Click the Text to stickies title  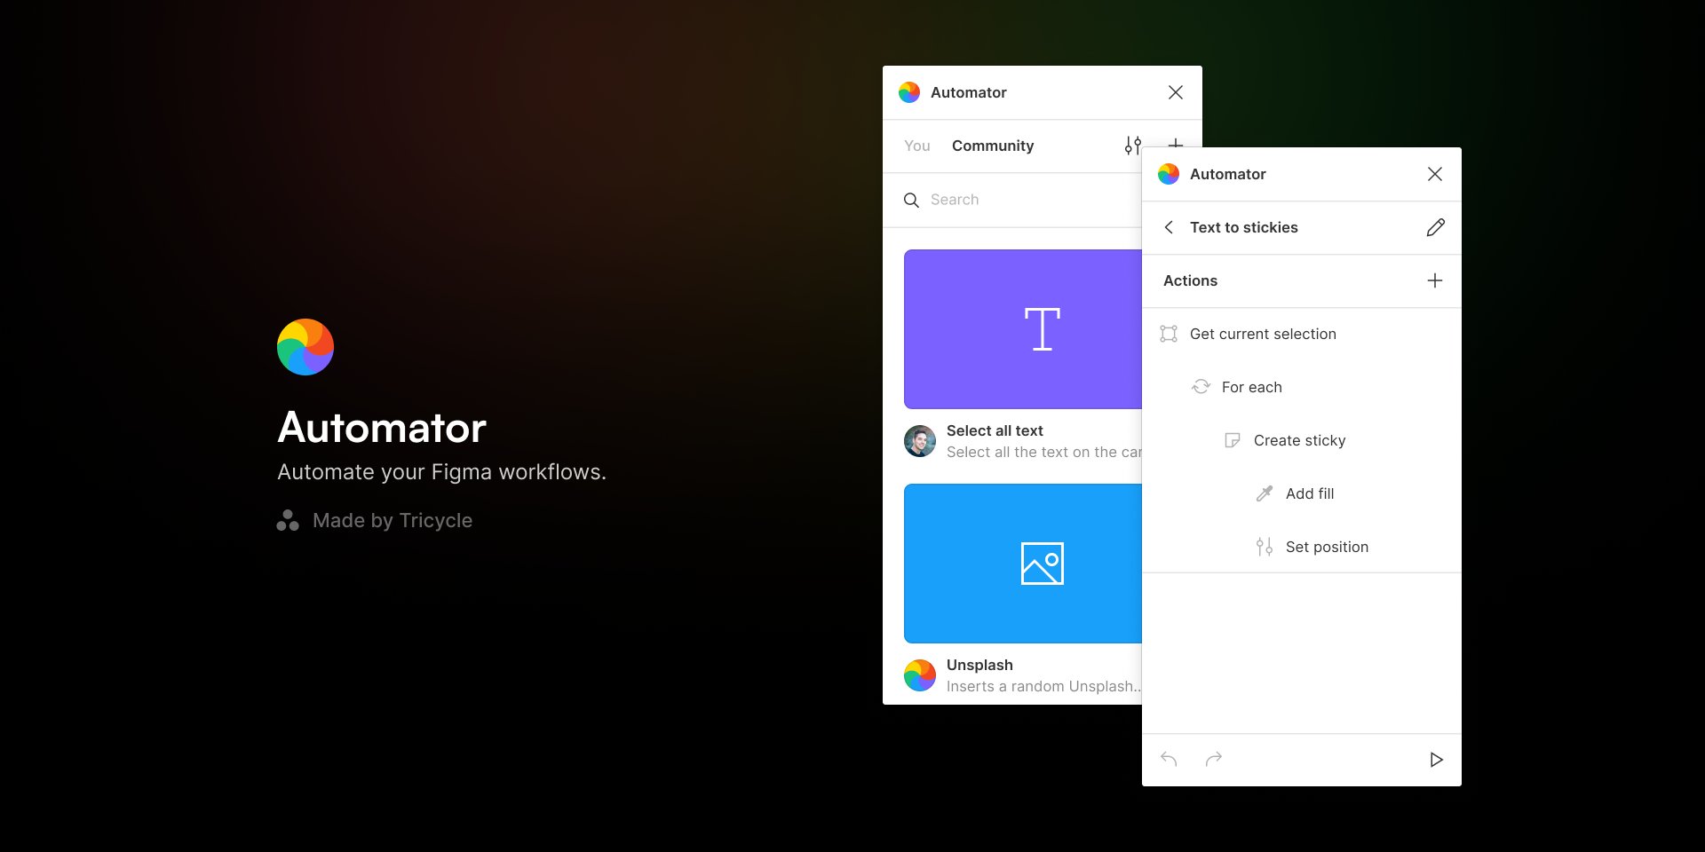1244,228
